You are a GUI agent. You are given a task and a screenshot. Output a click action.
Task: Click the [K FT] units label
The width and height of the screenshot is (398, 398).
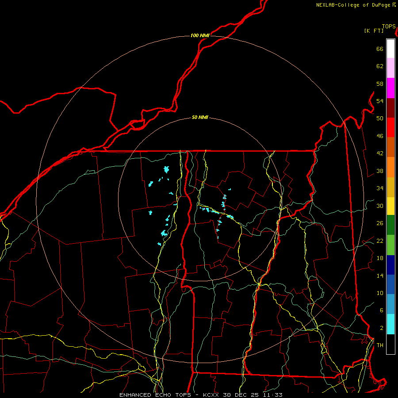click(374, 31)
